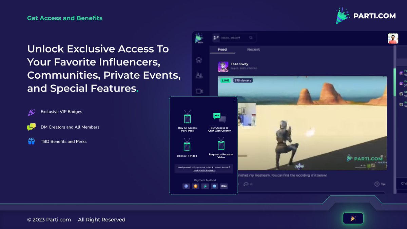This screenshot has height=229, width=407.
Task: Click the PARTI.COM watermark logo inside the video
Action: (x=364, y=158)
